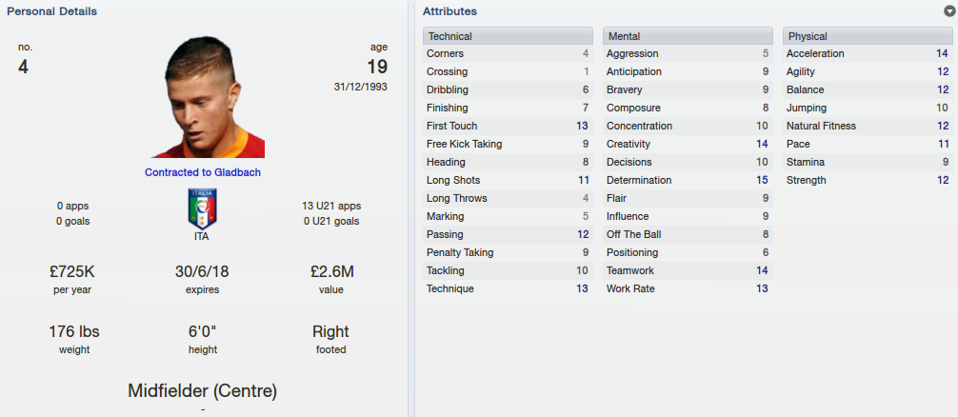
Task: Open the Attributes panel dropdown arrow
Action: click(x=949, y=11)
